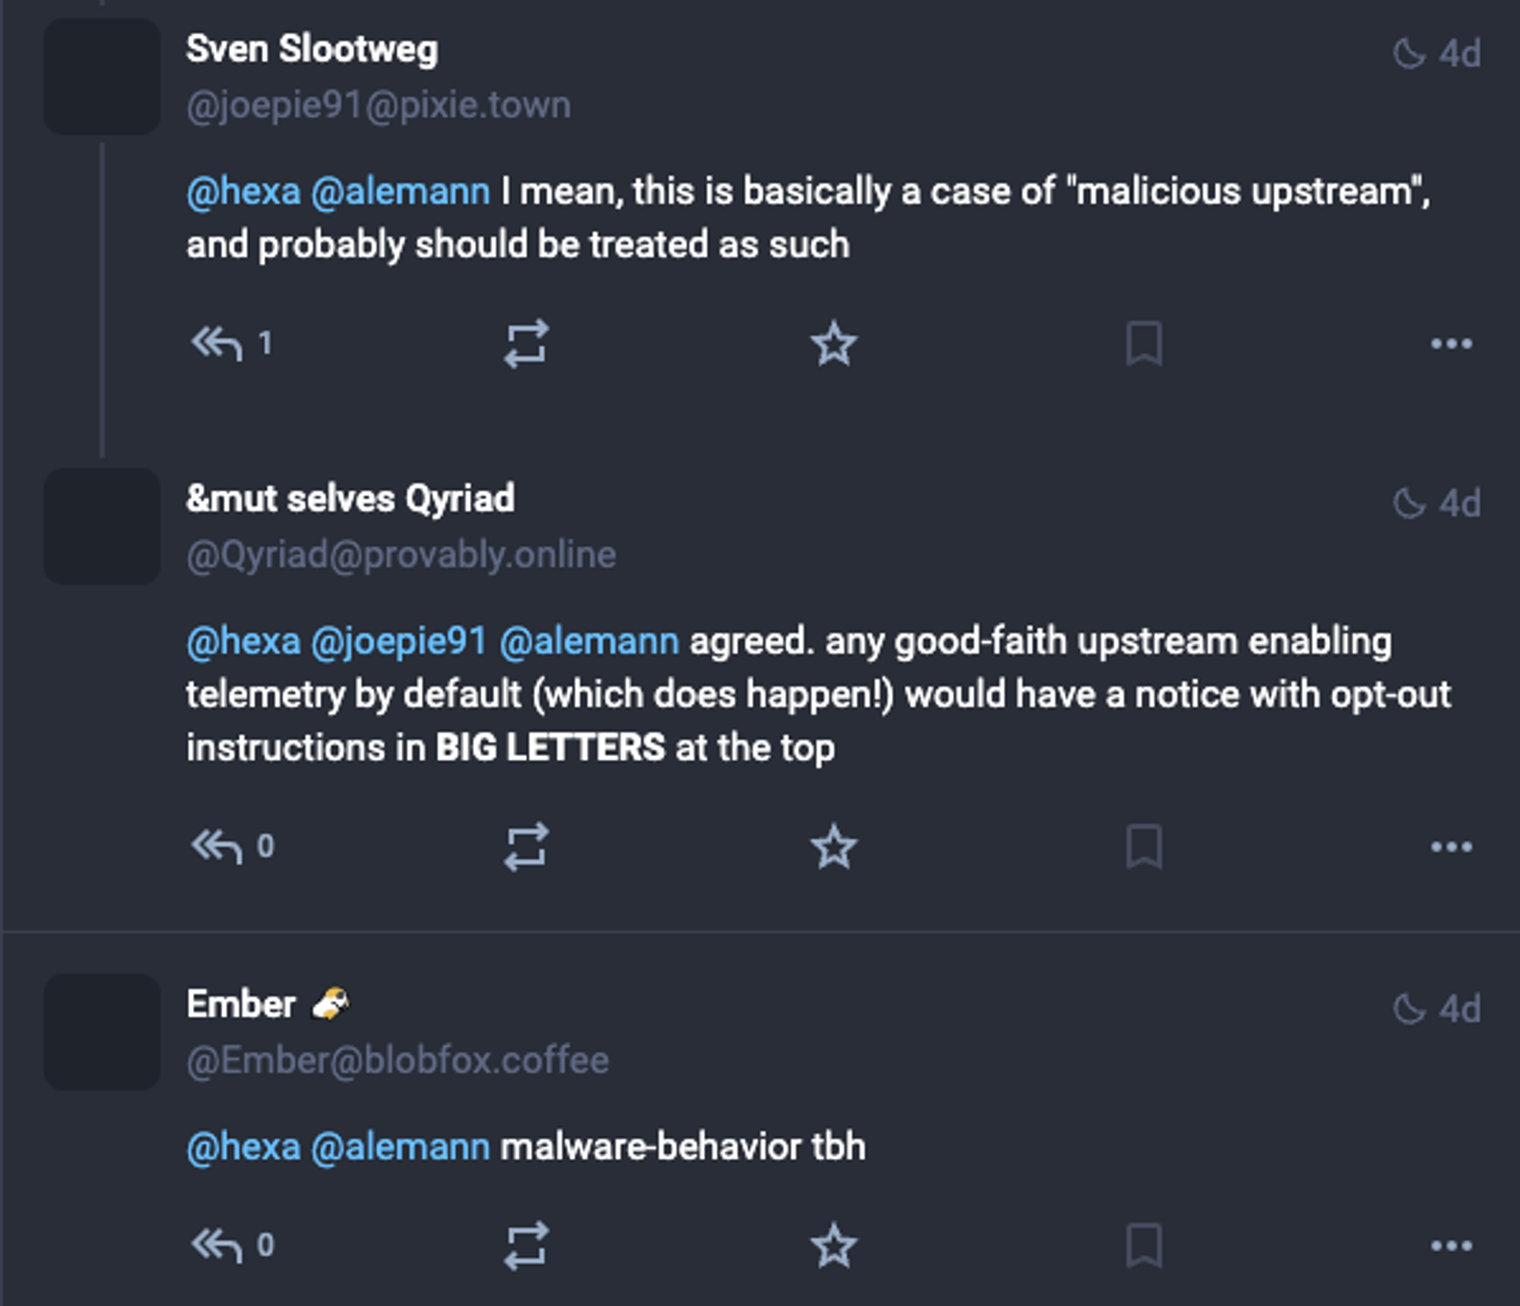Screen dimensions: 1520x1306
Task: Open the @joepie91 mention in Qyriad's post
Action: tap(399, 642)
